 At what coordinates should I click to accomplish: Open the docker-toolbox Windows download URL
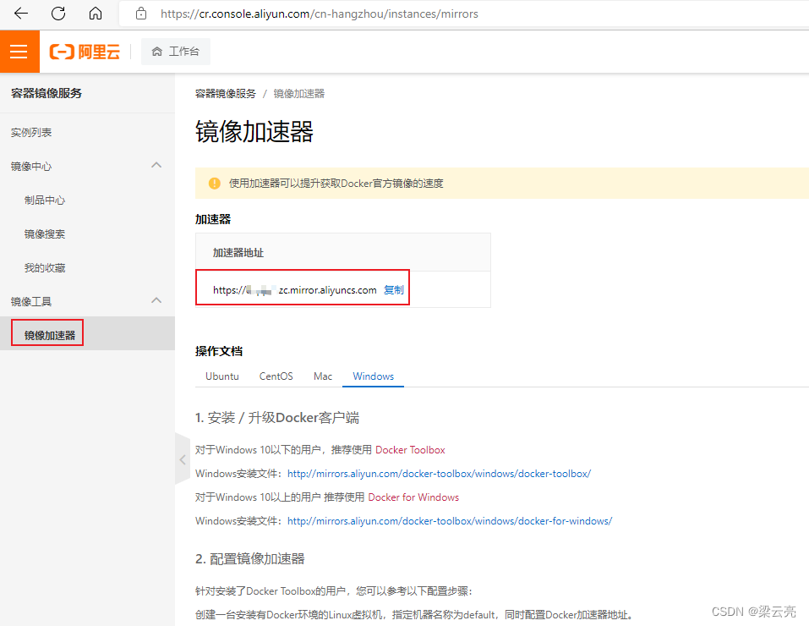point(439,474)
